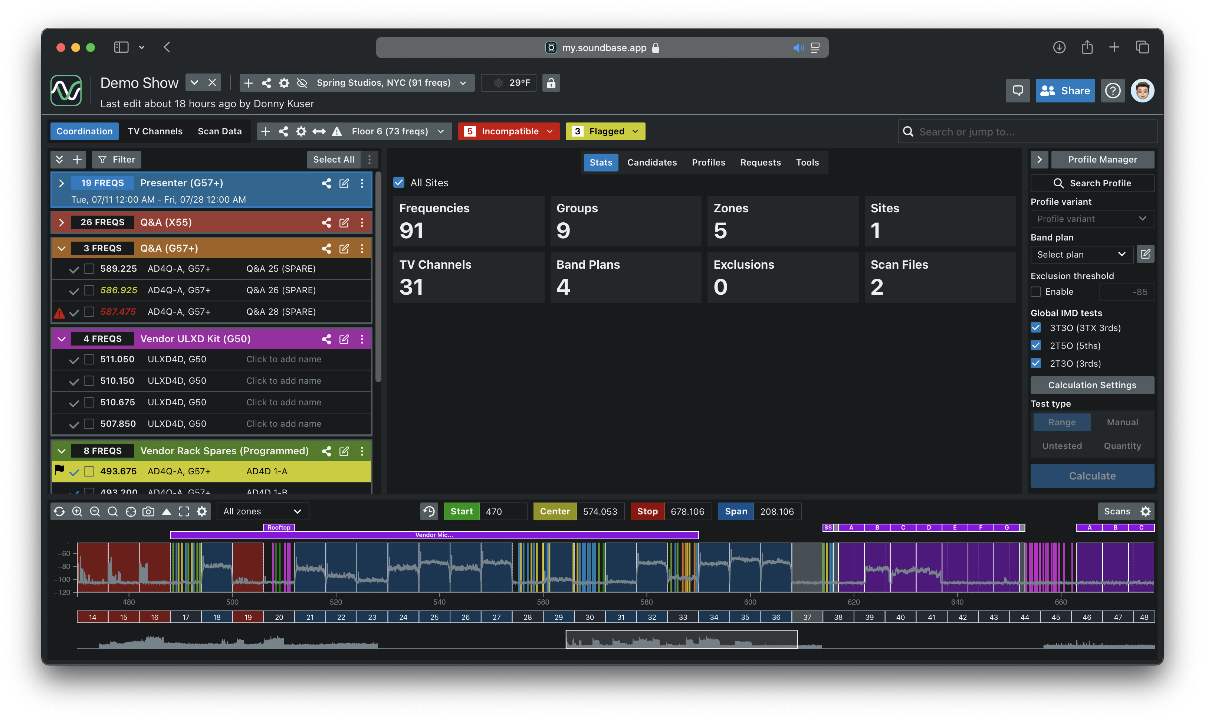Click the crosshair centering icon in the spectrum toolbar
Screen dimensions: 1205x720
click(x=131, y=511)
